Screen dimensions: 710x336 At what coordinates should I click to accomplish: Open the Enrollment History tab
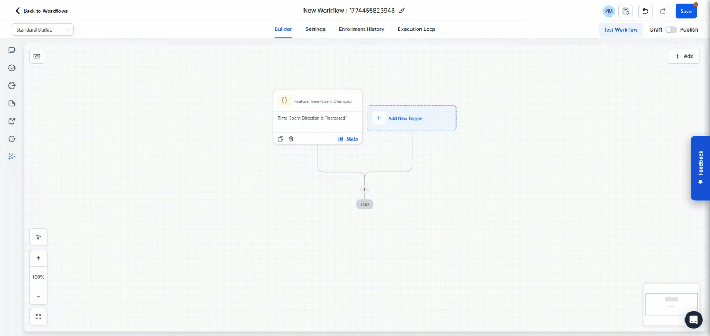click(362, 29)
